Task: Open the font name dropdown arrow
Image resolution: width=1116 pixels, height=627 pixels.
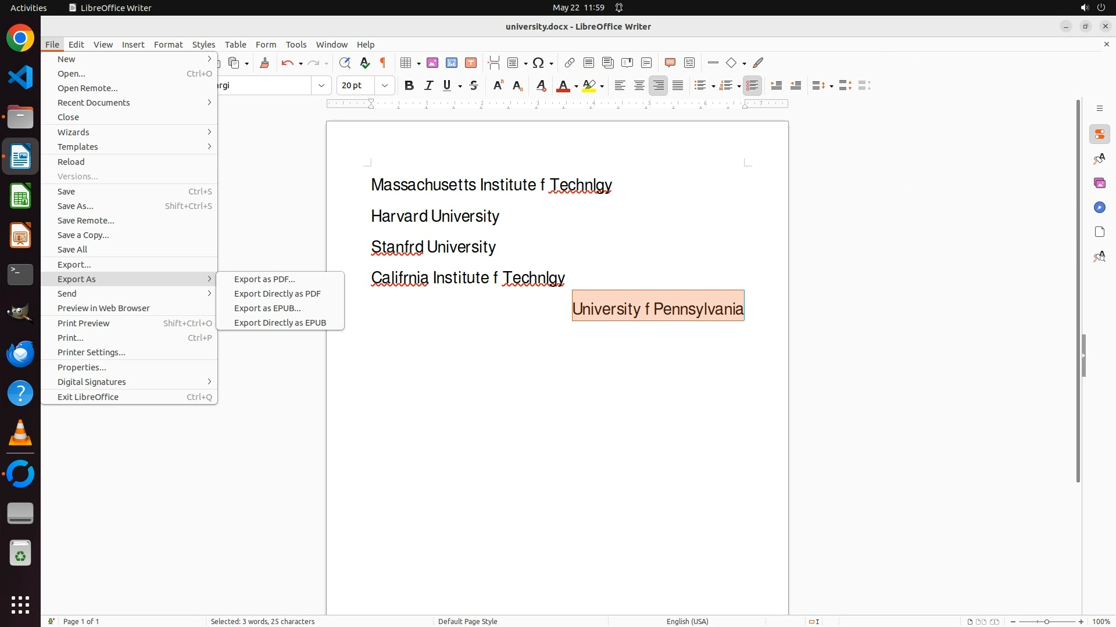Action: tap(321, 85)
